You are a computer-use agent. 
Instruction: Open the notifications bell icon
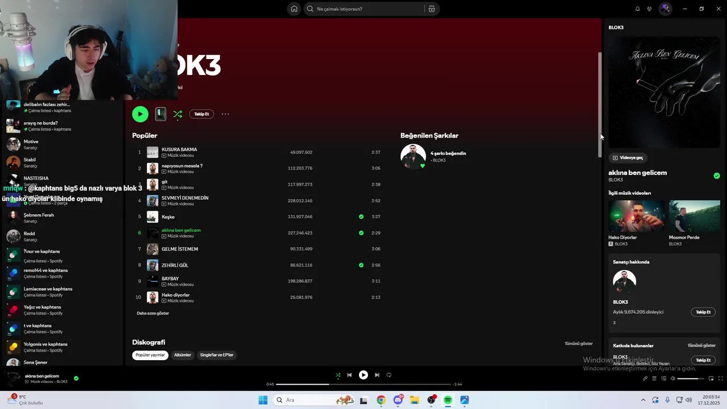[637, 9]
